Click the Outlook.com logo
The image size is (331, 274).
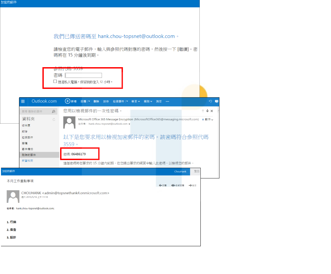click(x=44, y=101)
